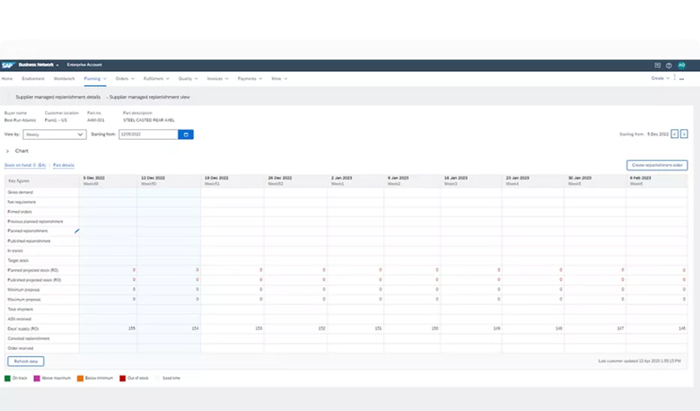
Task: Go to next period with right arrow
Action: tap(684, 134)
